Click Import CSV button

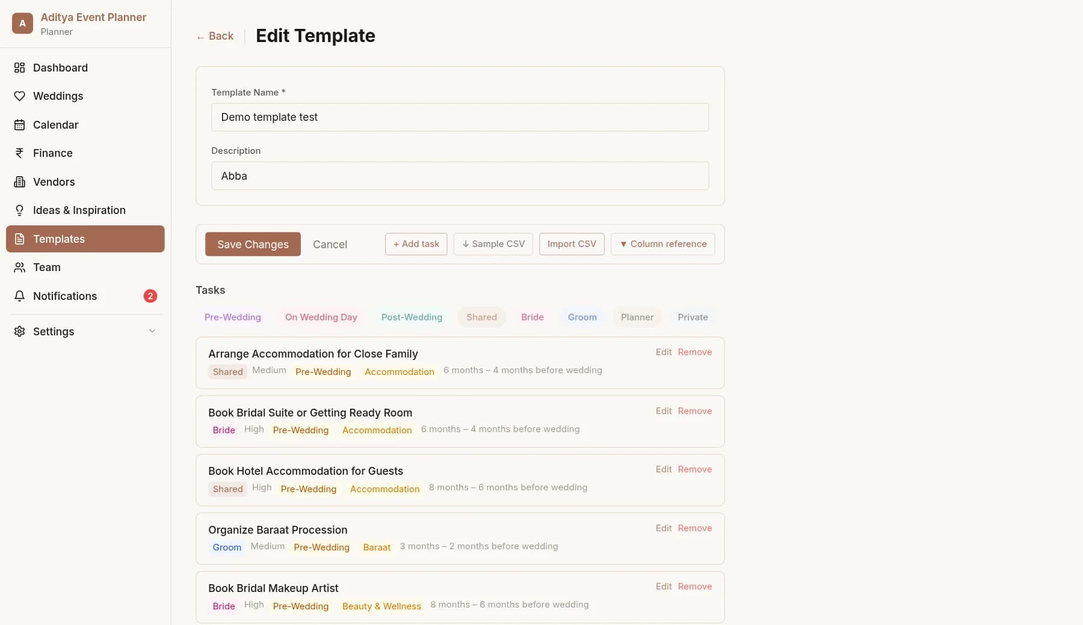pos(572,244)
